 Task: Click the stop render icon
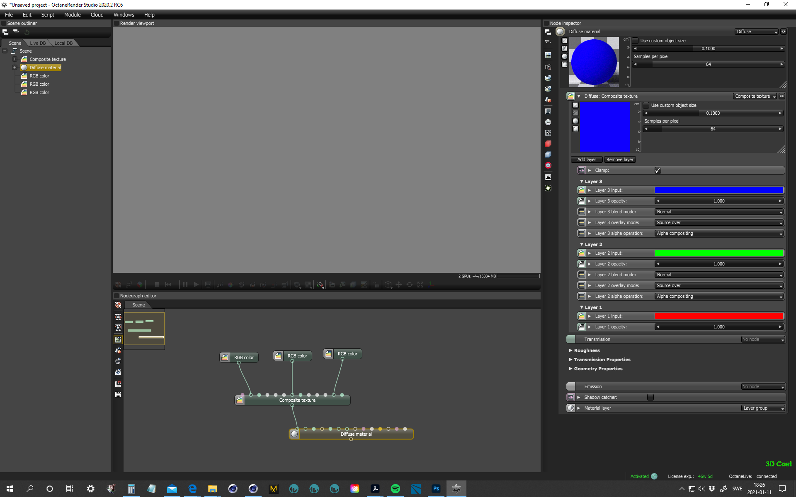[x=157, y=285]
